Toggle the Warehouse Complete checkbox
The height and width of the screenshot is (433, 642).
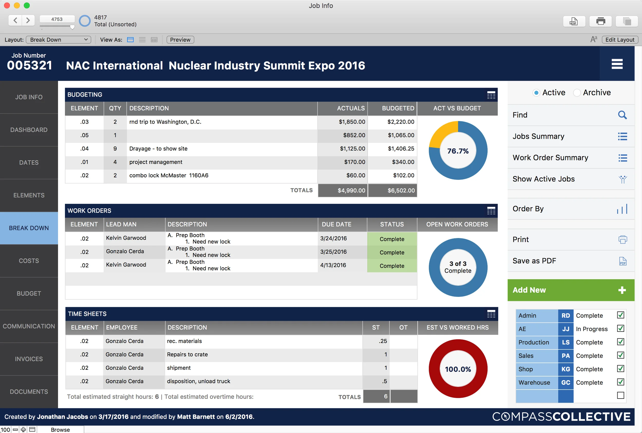tap(620, 382)
